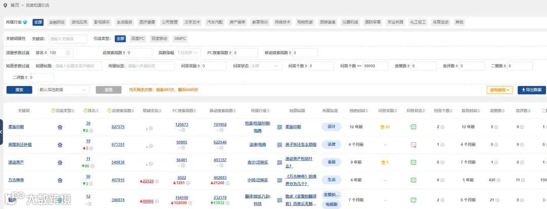This screenshot has width=547, height=209.
Task: Click mobile search index value 493357
Action: pyautogui.click(x=220, y=160)
